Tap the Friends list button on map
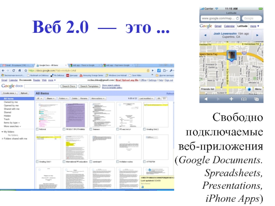Screen dimensions: 275x206 [208, 89]
